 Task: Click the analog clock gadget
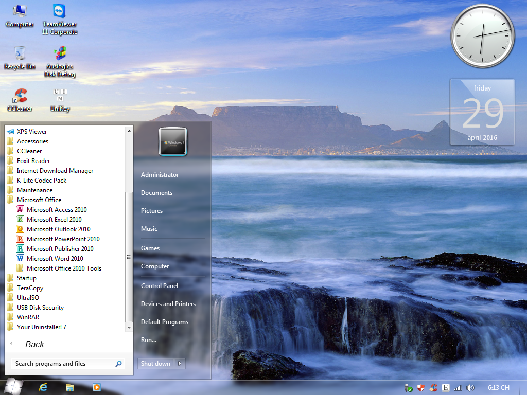tap(482, 36)
